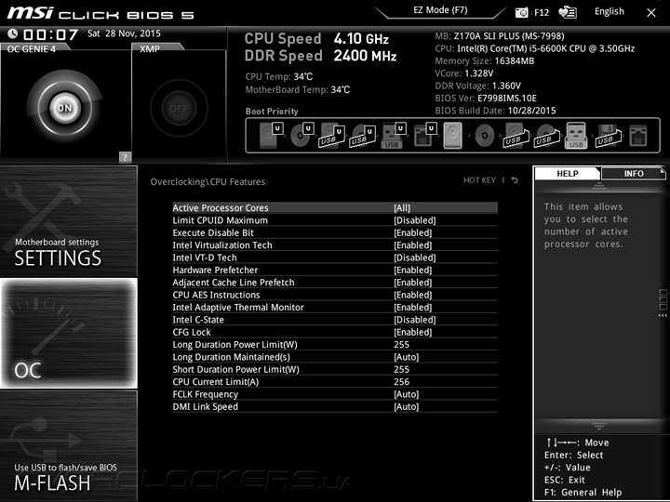Click the question mark under OC Genie
Image resolution: width=670 pixels, height=502 pixels.
tap(125, 157)
